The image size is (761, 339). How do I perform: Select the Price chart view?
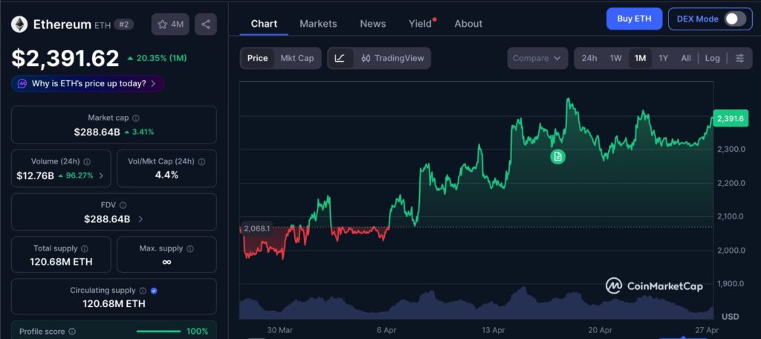(x=257, y=58)
